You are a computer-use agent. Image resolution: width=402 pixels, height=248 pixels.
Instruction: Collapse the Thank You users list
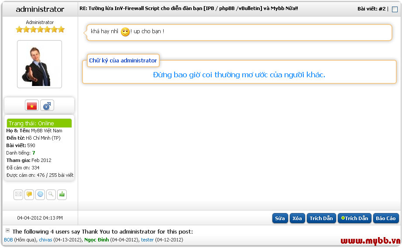7,231
